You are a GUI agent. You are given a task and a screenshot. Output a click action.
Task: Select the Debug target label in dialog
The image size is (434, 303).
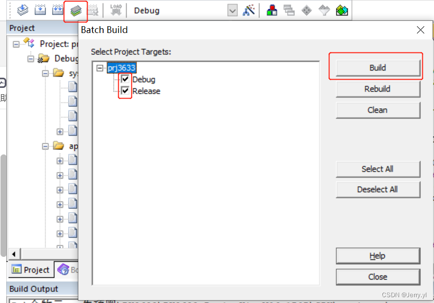[144, 80]
